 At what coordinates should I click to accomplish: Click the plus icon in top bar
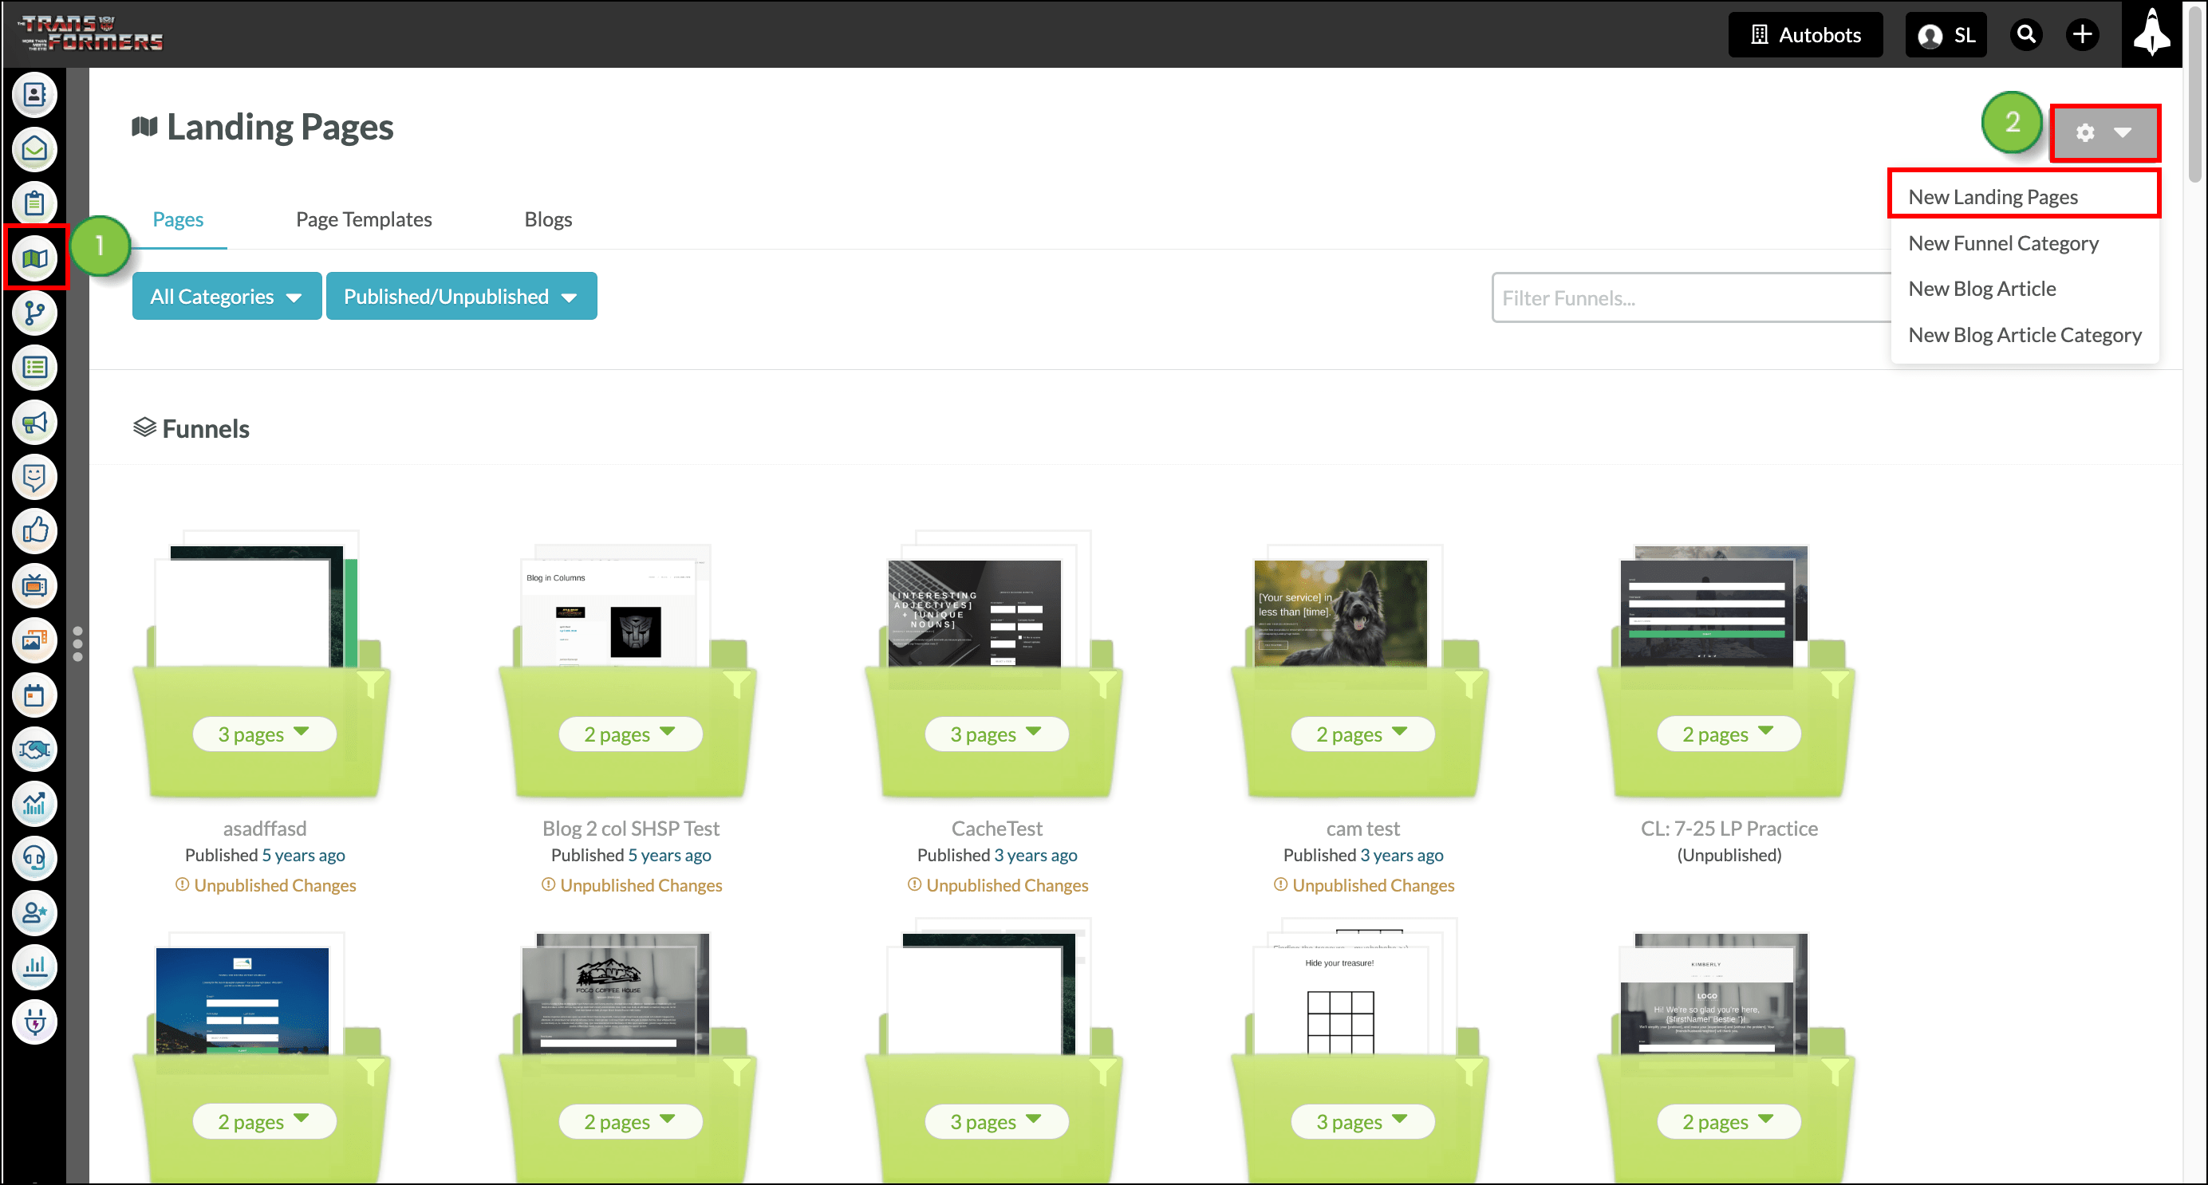tap(2081, 34)
